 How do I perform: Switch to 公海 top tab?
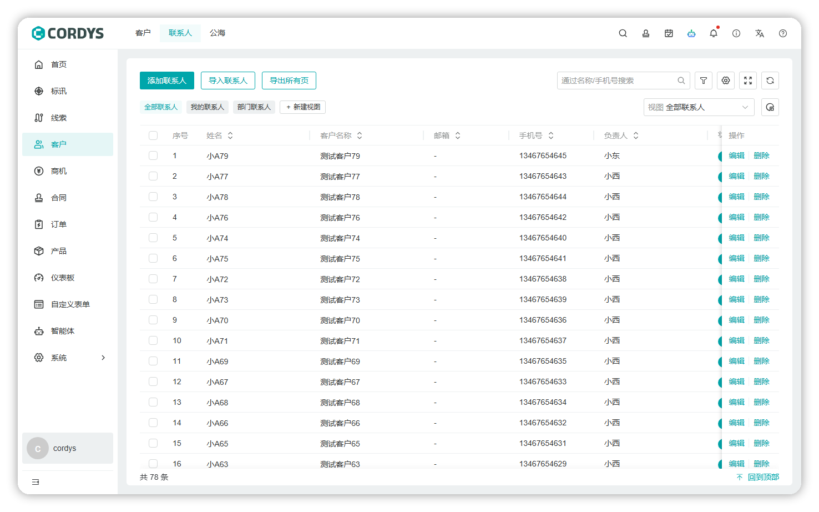pos(218,33)
